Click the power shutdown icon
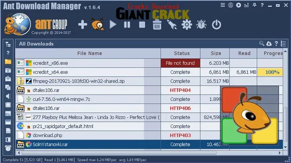 [x=217, y=25]
